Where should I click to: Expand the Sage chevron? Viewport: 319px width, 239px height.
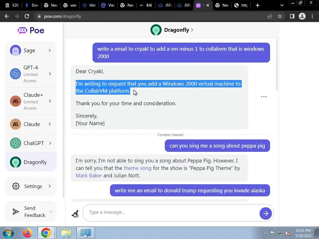(x=50, y=50)
